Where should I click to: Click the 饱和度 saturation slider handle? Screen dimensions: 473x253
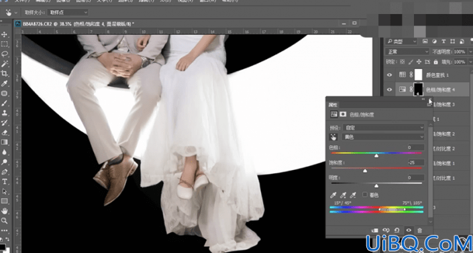[365, 171]
